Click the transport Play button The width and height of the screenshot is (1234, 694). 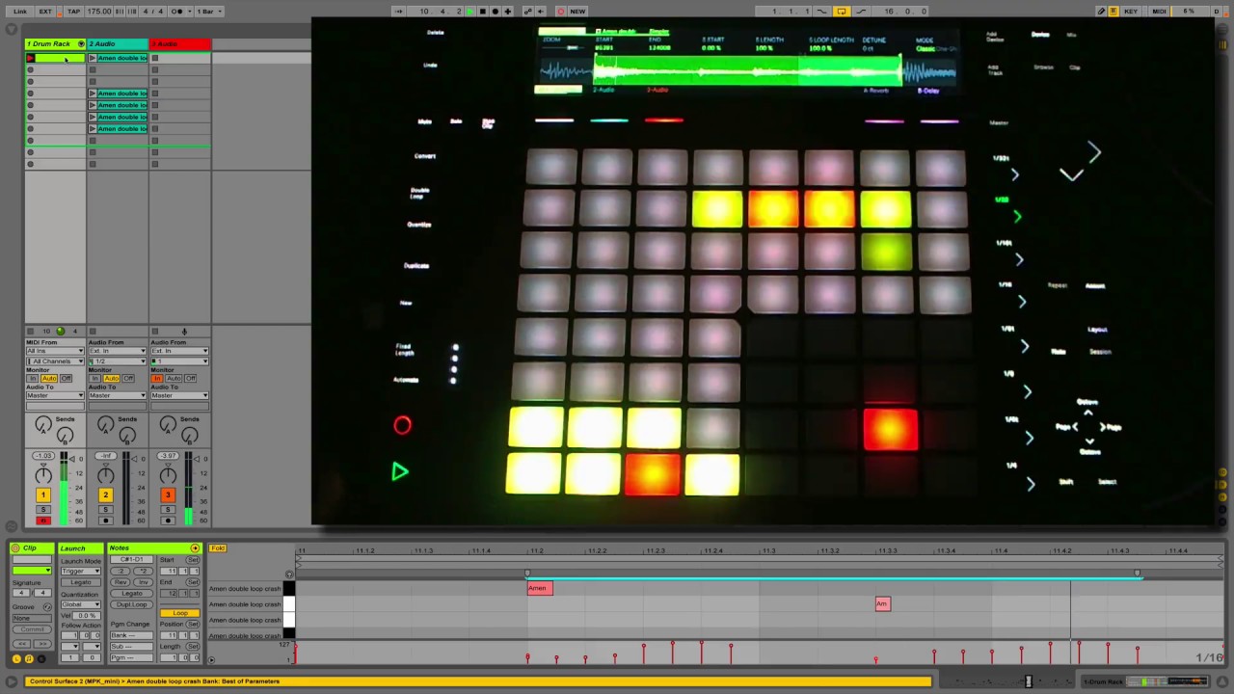click(469, 12)
